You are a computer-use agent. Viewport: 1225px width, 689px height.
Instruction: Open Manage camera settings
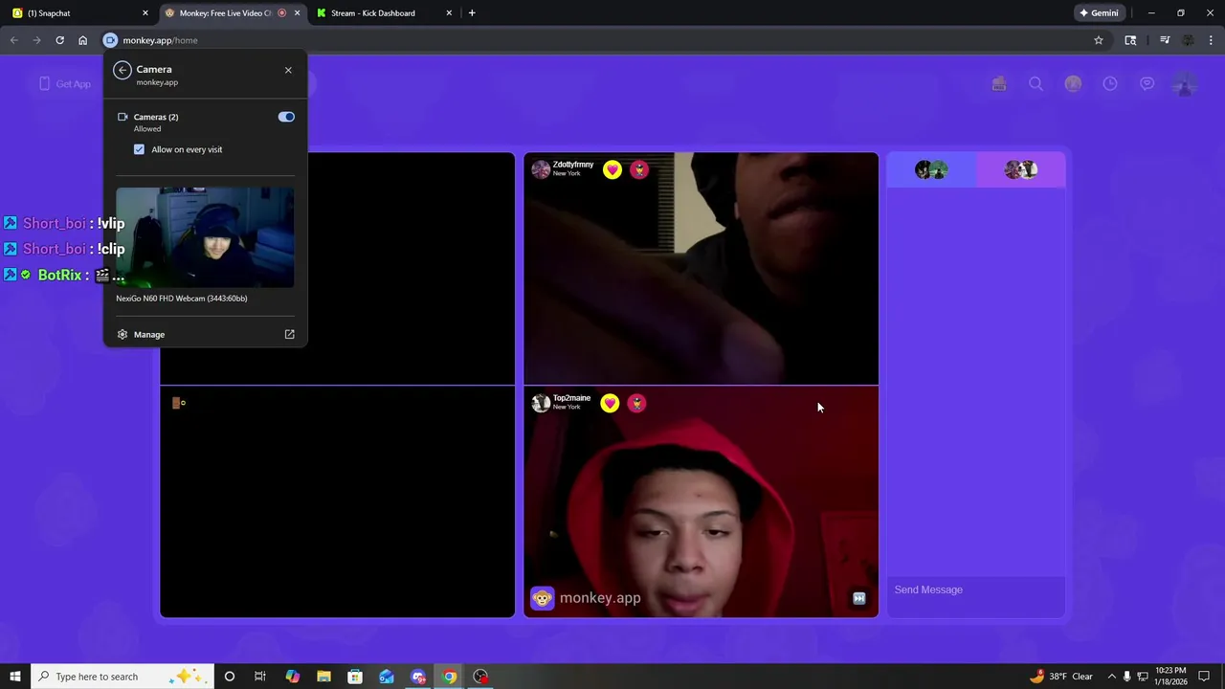point(149,334)
